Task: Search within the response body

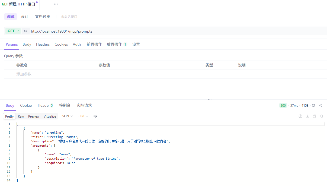Action: pos(322,116)
